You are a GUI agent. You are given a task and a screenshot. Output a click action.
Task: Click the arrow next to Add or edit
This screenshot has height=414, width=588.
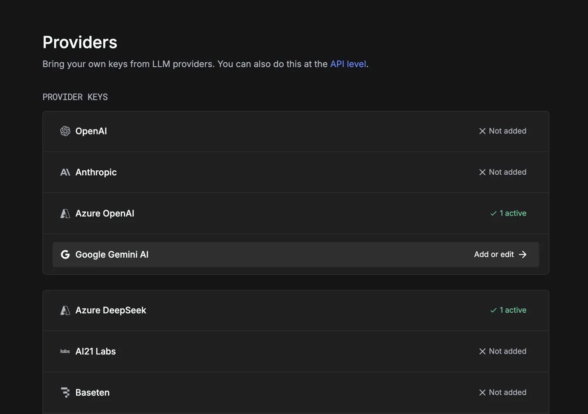point(523,254)
